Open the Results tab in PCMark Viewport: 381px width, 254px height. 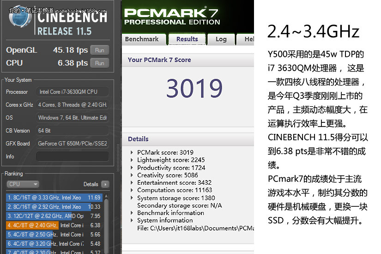tap(187, 39)
